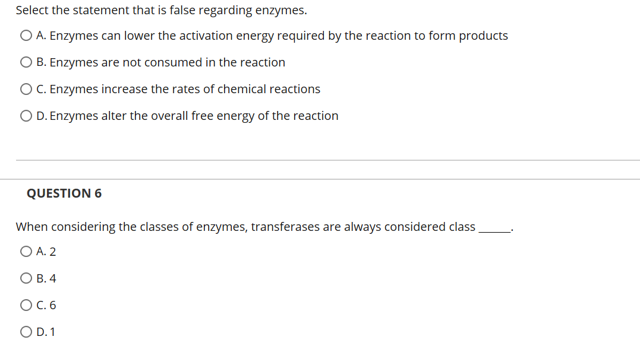640x346 pixels.
Task: Select radio button A for the enzymes false-statement question
Action: (26, 35)
